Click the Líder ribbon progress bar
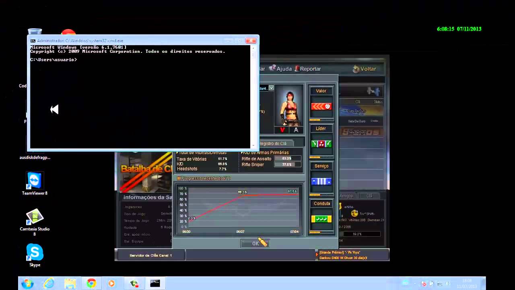 (321, 157)
